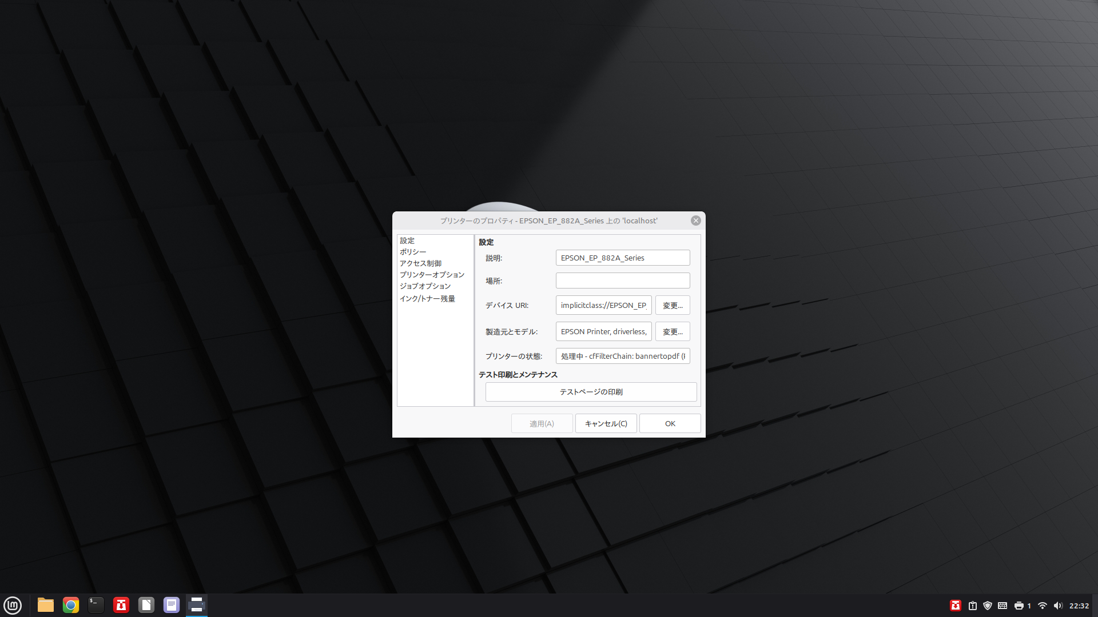Open ジョブオプション in the sidebar

425,286
